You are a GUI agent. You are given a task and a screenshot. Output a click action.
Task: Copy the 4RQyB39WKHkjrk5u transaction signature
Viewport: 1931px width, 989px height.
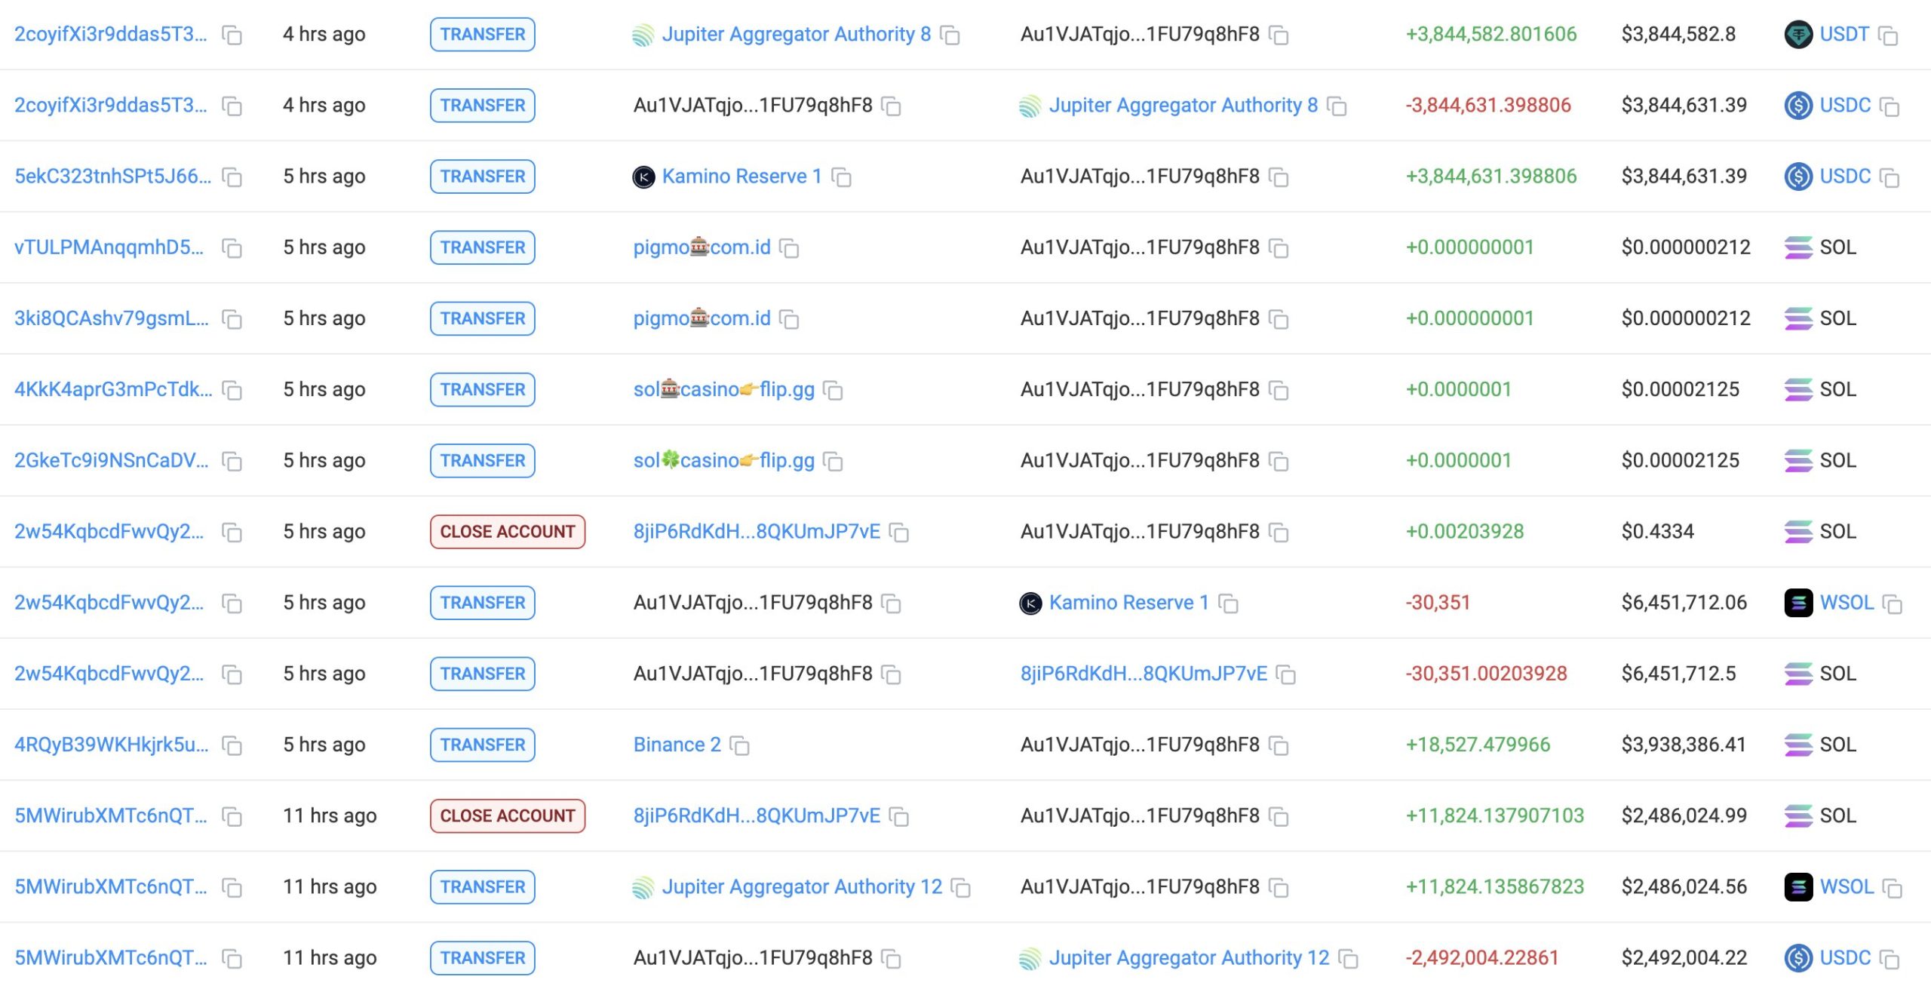(232, 746)
